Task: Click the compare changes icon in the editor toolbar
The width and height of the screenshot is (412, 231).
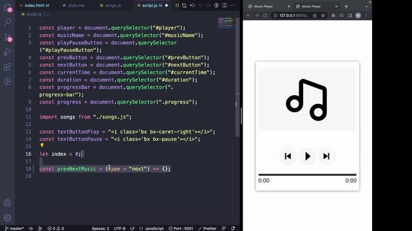Action: pos(184,5)
